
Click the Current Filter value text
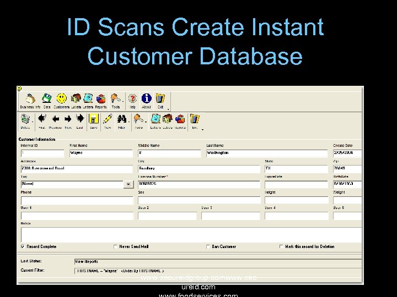coord(218,271)
